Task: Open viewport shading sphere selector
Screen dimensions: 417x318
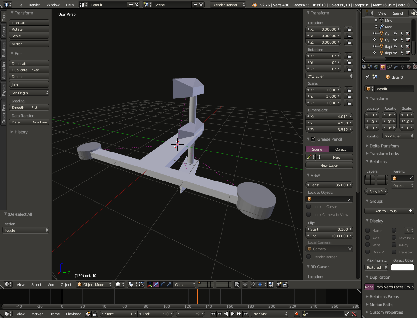Action: (x=120, y=284)
